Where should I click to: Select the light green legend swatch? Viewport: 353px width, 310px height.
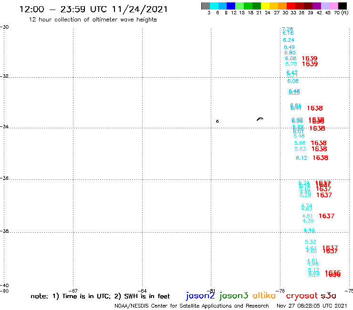[239, 6]
